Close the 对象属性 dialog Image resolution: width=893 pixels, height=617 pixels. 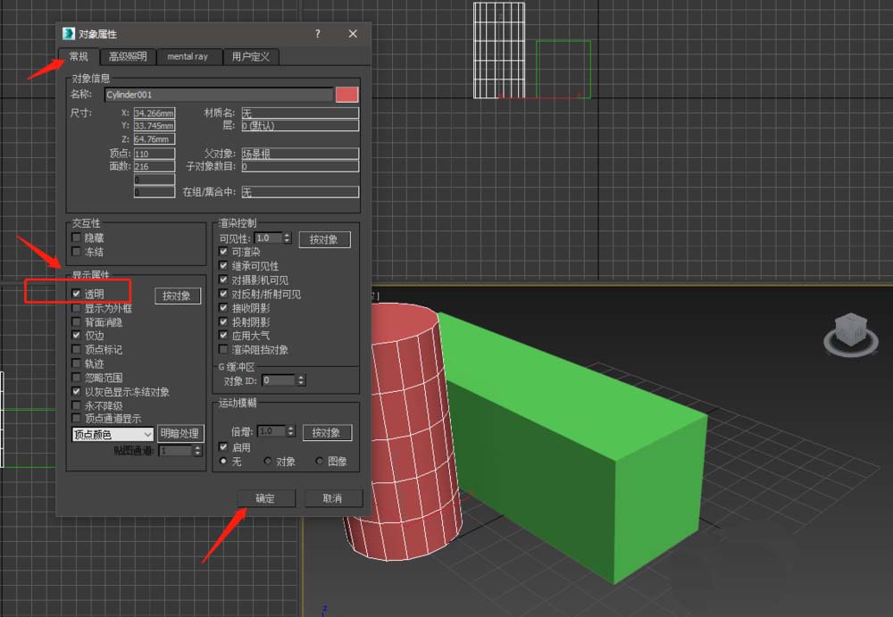point(353,34)
